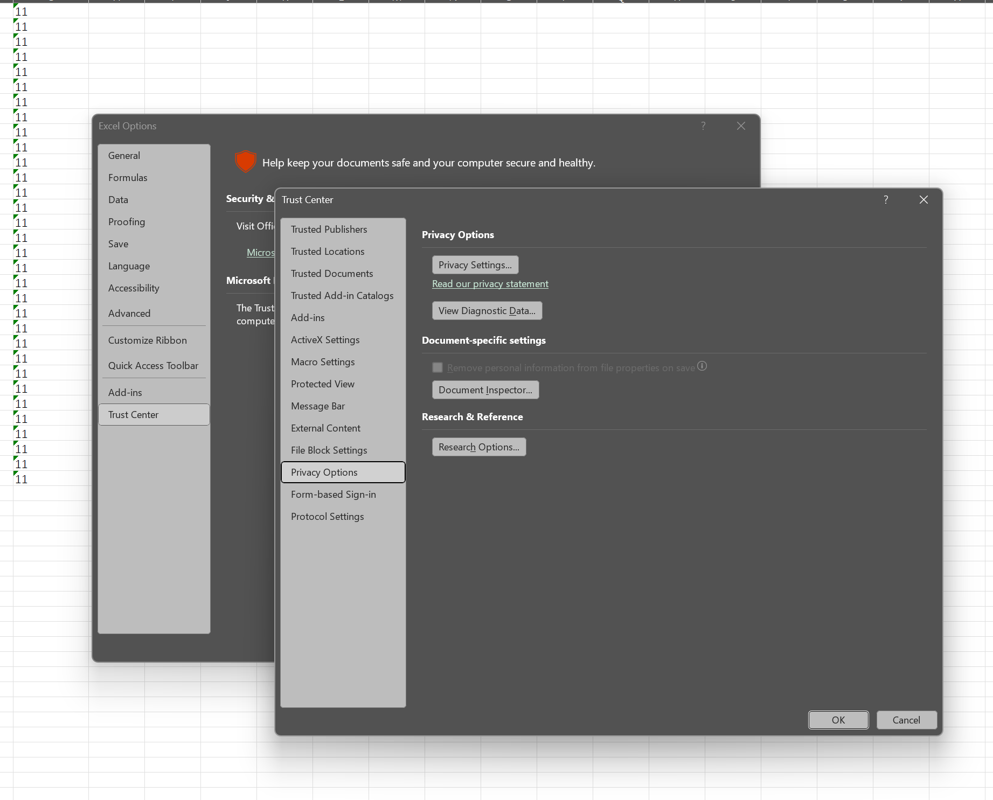Open Proofing options

(x=154, y=222)
